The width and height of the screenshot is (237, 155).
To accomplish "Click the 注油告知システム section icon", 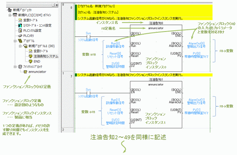I will tap(30, 56).
